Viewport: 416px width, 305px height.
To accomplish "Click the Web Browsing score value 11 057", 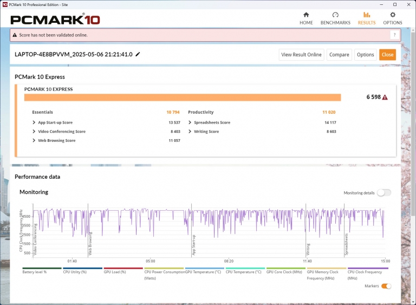I will click(174, 141).
